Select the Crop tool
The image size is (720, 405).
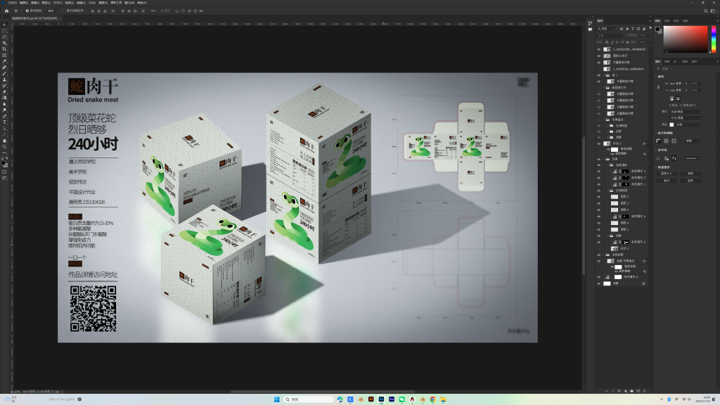click(4, 49)
